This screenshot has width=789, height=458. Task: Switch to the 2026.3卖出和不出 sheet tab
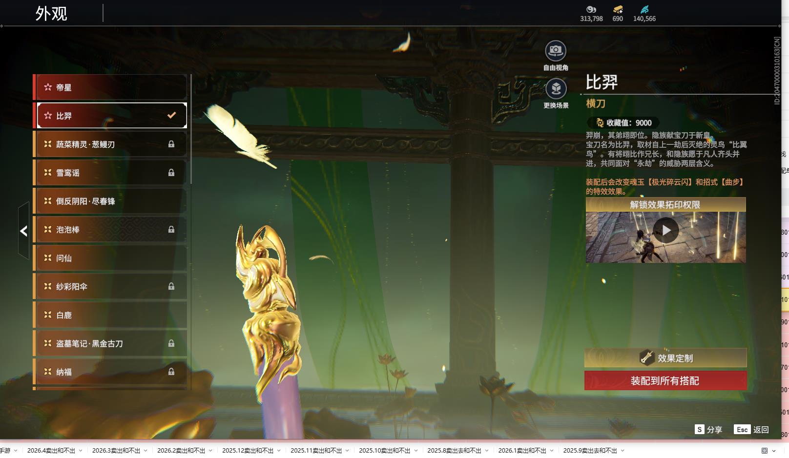tap(116, 451)
